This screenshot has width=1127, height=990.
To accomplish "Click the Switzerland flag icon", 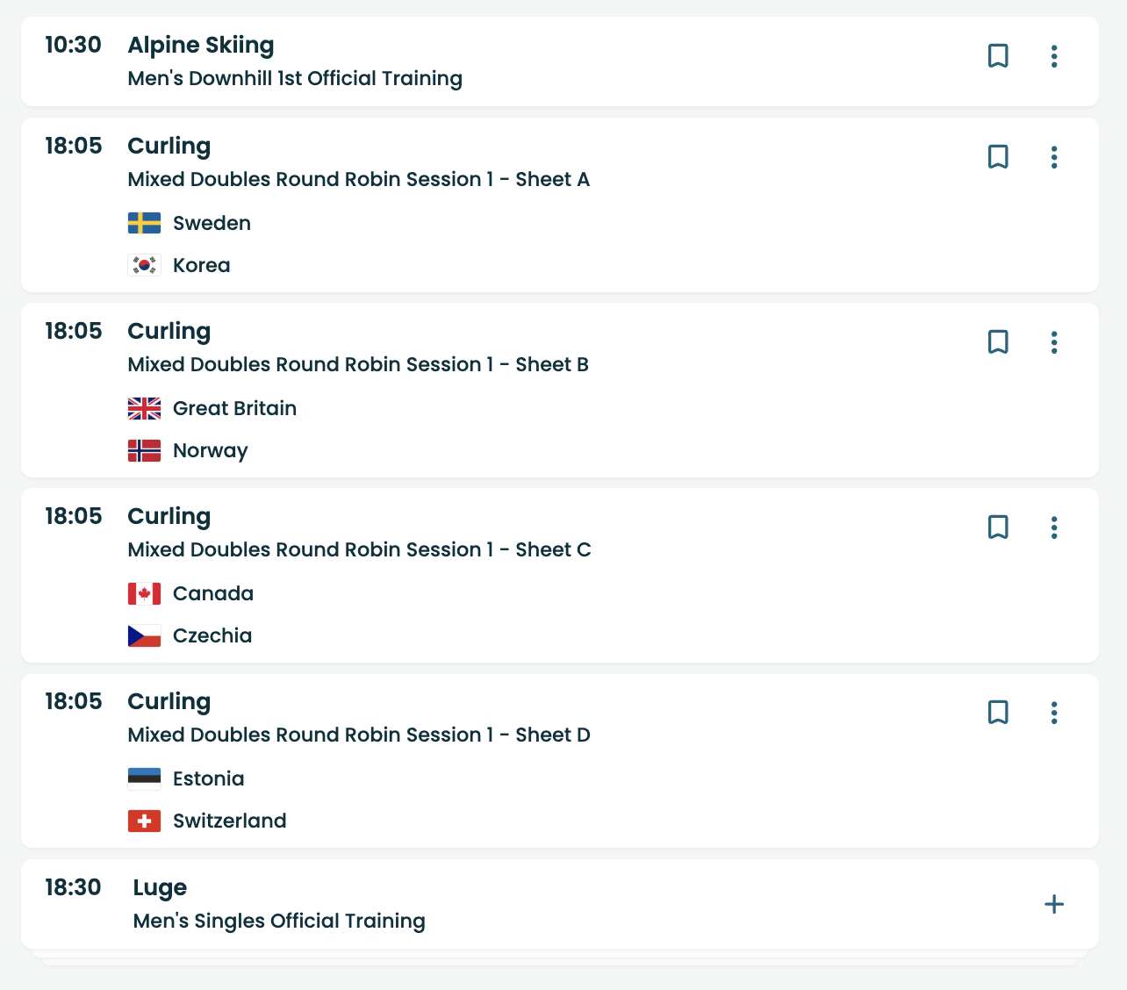I will coord(144,821).
